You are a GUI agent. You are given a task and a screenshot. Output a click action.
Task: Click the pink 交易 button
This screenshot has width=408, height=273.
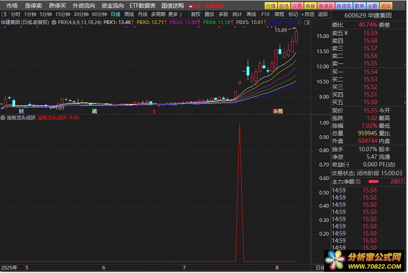tap(297, 6)
